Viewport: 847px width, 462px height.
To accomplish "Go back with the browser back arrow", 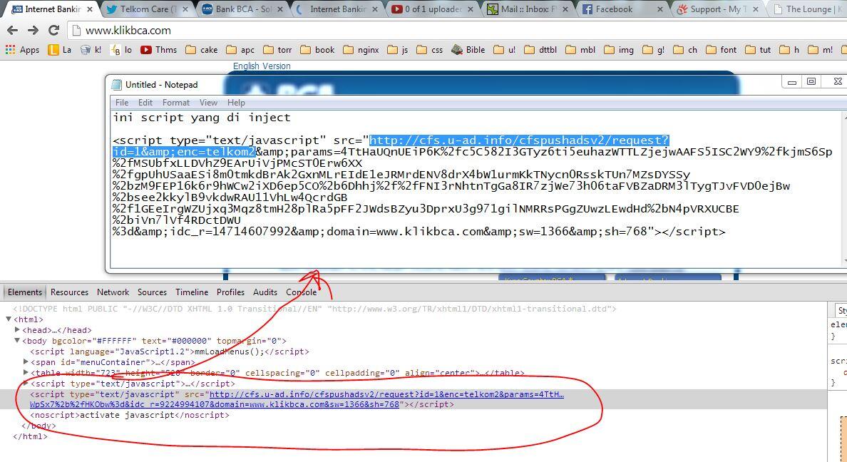I will (12, 30).
